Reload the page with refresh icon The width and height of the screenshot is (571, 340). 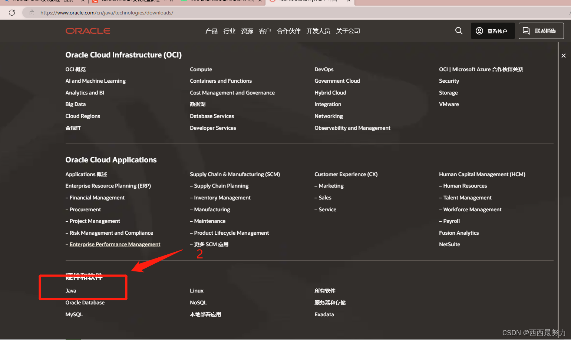pyautogui.click(x=12, y=13)
